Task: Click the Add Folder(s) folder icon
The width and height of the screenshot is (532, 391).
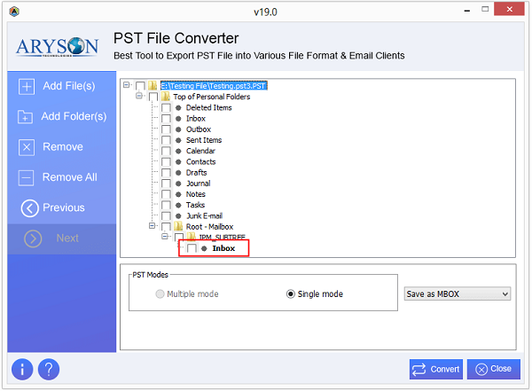Action: [26, 117]
